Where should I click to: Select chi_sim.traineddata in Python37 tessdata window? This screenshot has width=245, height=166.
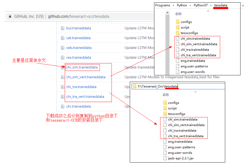tap(195, 38)
